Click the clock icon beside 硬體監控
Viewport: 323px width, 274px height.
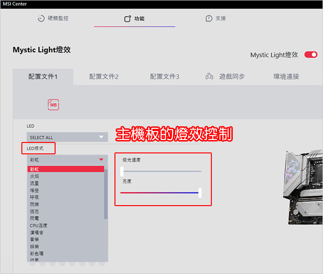click(x=41, y=19)
